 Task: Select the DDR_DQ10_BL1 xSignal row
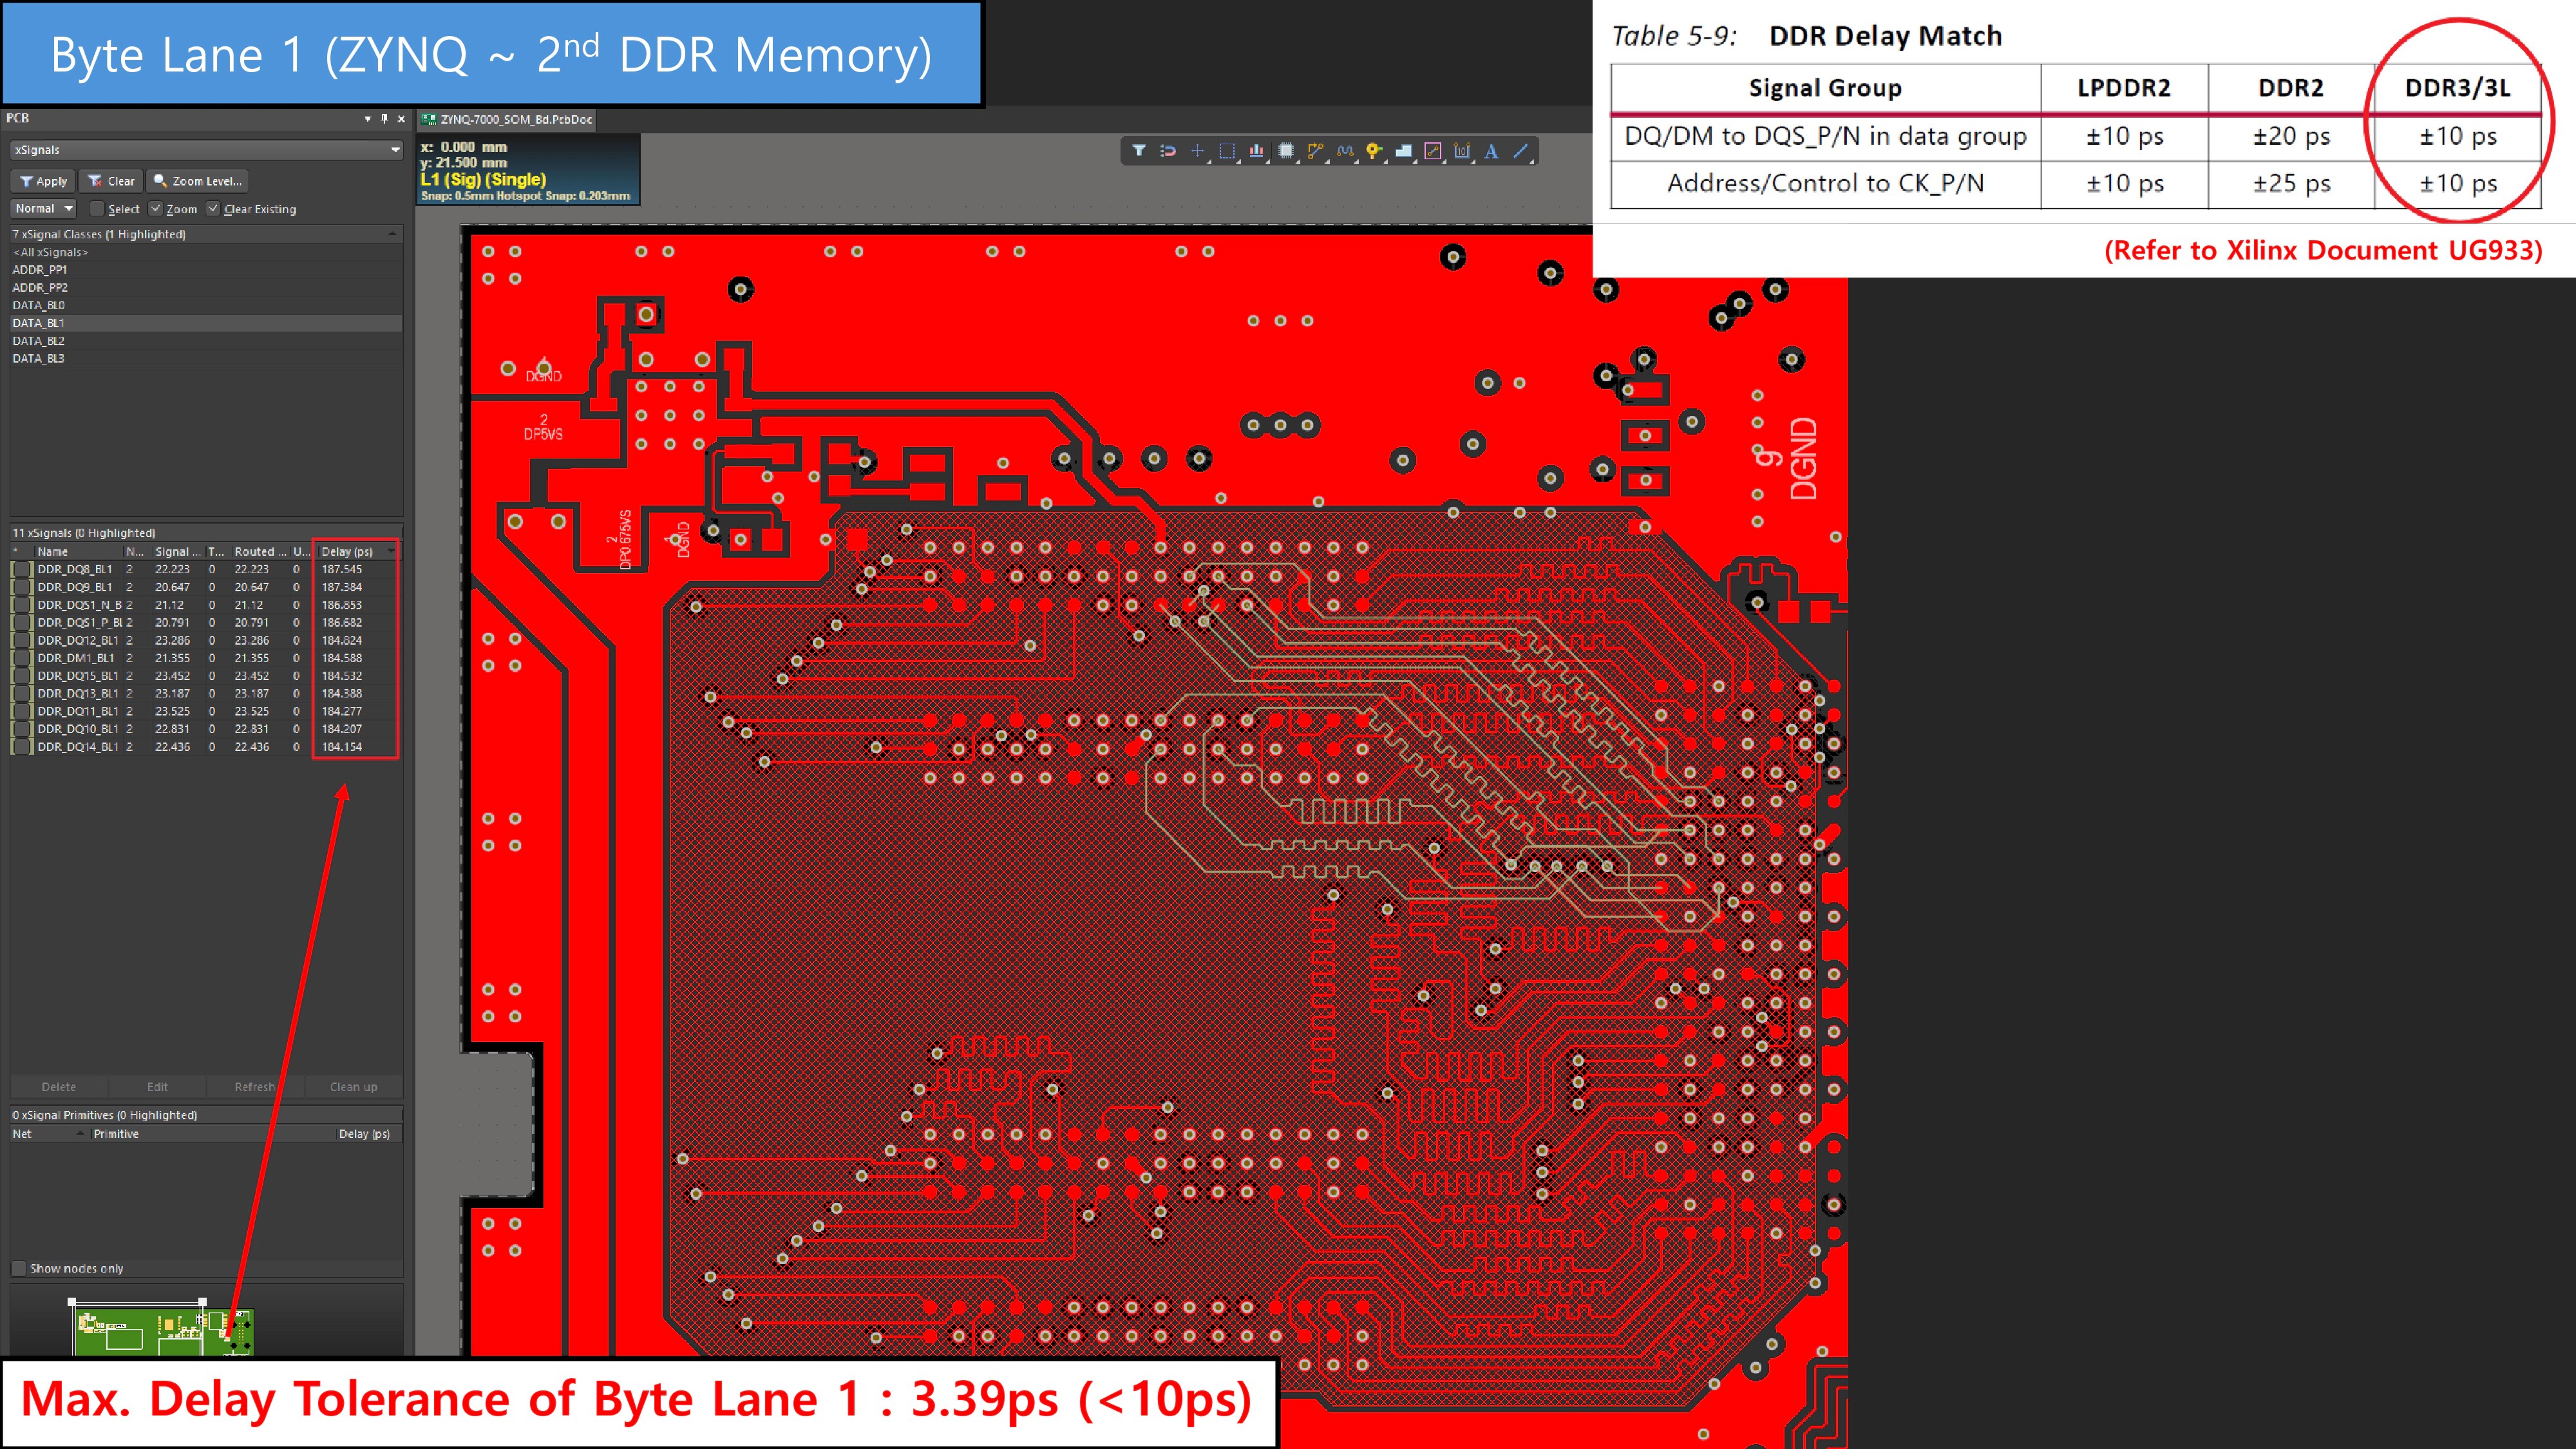coord(206,729)
